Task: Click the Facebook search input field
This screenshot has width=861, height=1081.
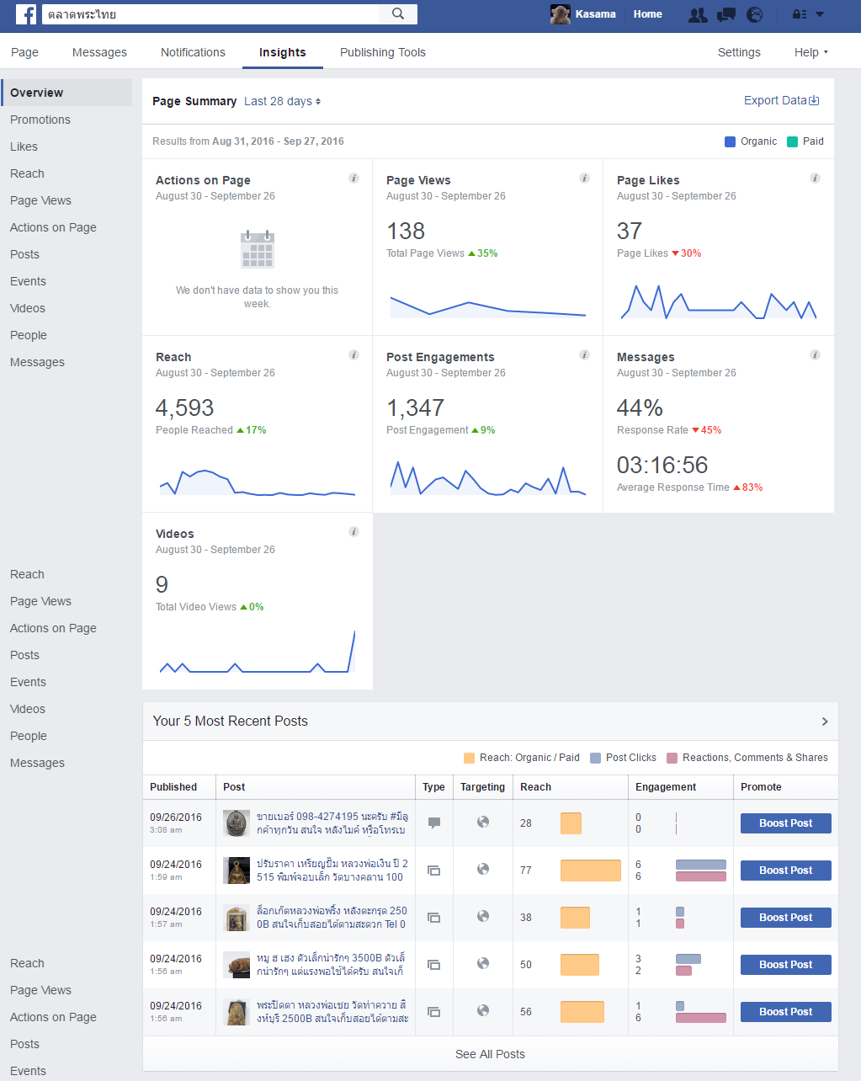Action: 210,14
